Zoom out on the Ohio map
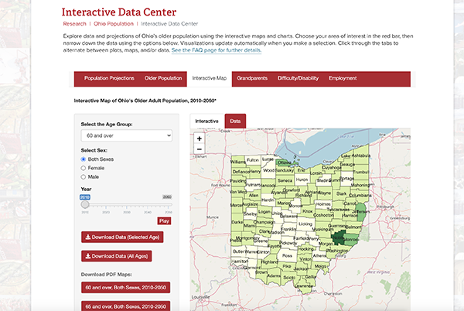464x311 pixels. point(200,149)
